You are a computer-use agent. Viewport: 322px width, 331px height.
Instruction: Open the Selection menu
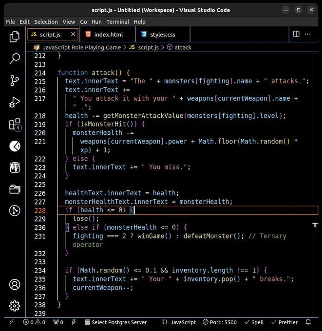coord(46,22)
